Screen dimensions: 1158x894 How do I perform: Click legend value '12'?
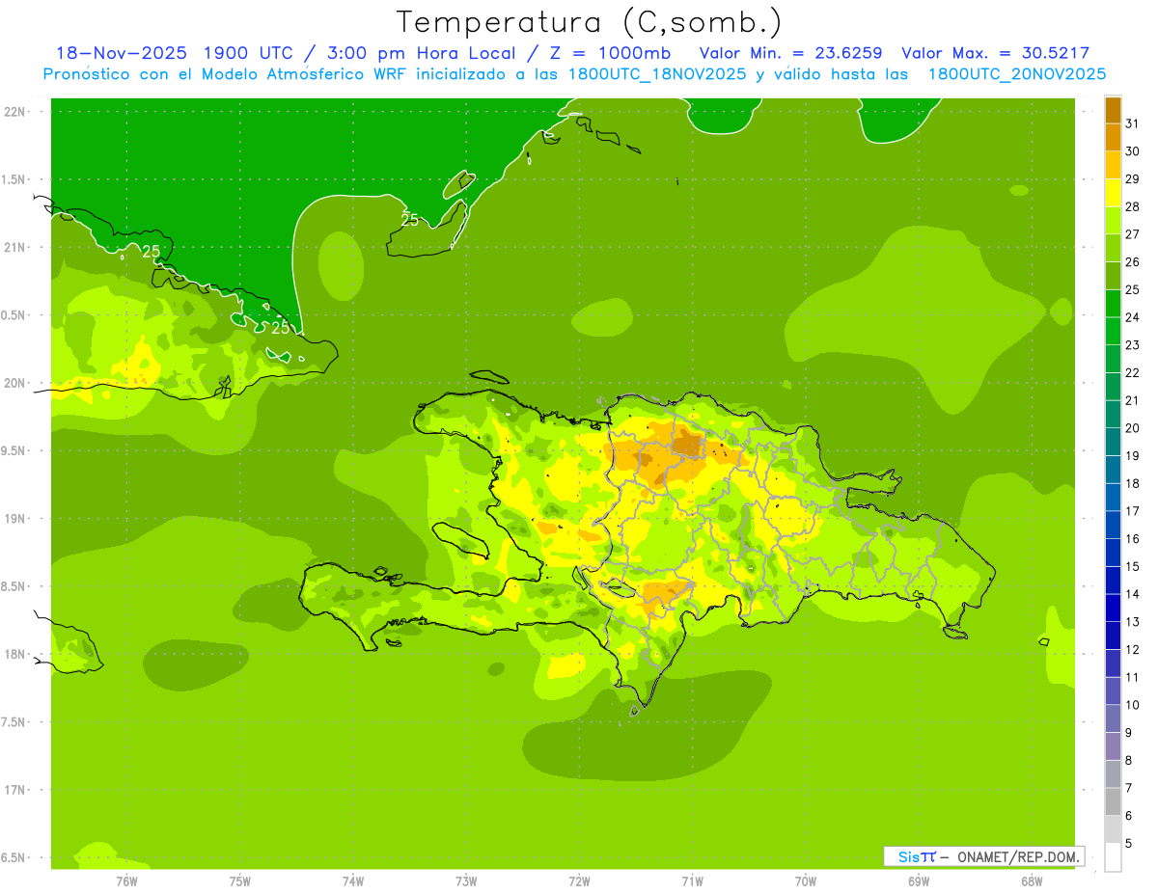[1132, 650]
